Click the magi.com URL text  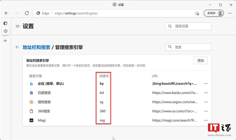(174, 120)
